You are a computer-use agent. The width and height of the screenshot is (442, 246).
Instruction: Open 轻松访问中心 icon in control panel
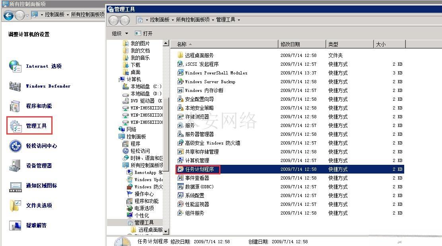click(15, 146)
